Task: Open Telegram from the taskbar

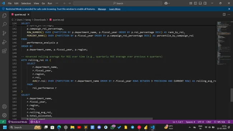Action: pyautogui.click(x=132, y=127)
